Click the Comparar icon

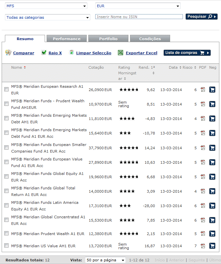coord(8,53)
